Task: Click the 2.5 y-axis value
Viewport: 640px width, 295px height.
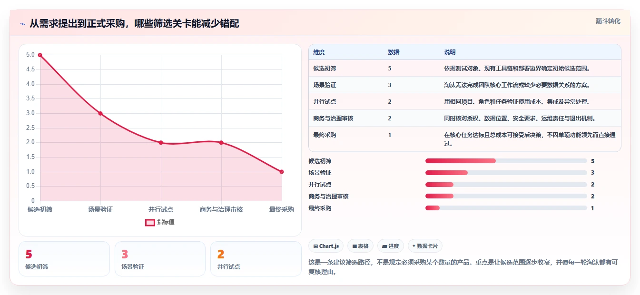Action: coord(30,128)
